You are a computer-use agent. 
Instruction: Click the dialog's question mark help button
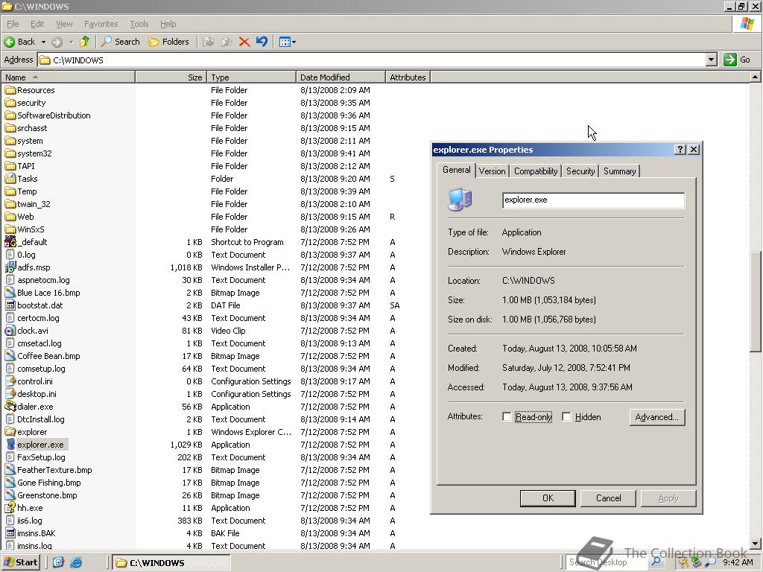coord(680,150)
